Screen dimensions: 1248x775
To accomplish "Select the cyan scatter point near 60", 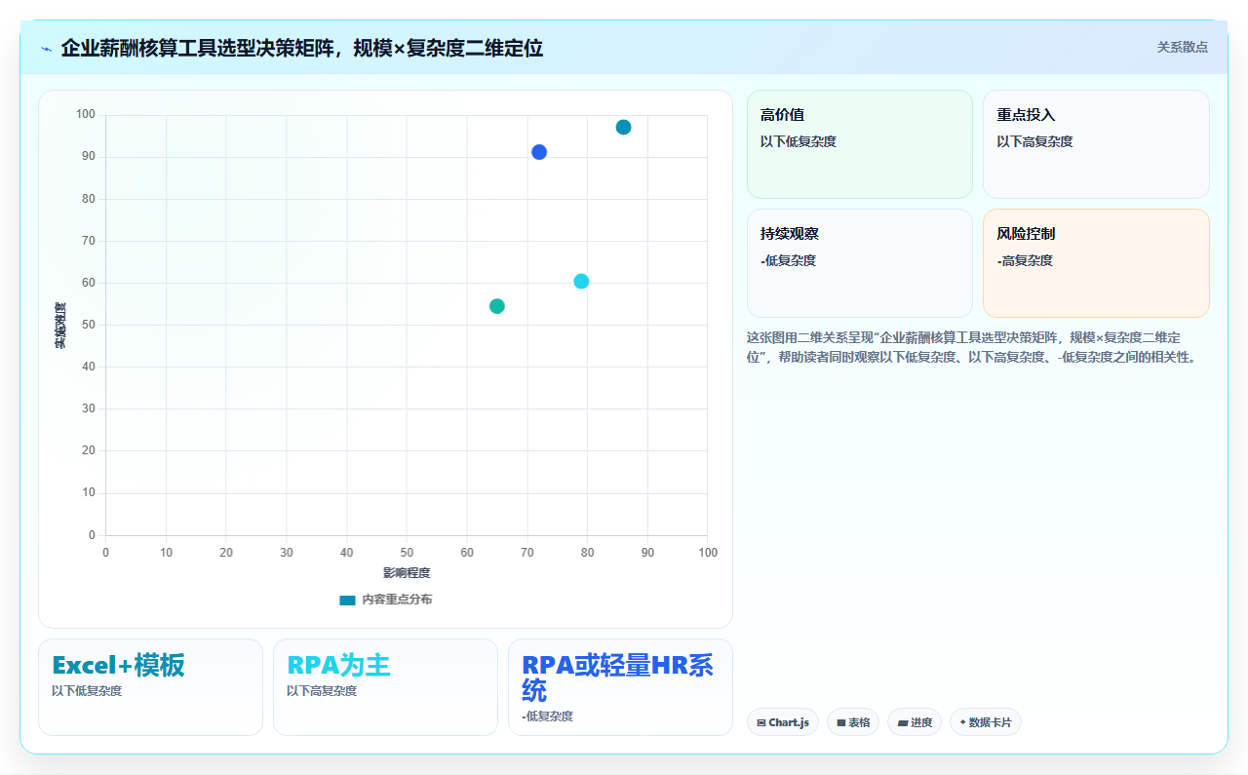I will (581, 282).
